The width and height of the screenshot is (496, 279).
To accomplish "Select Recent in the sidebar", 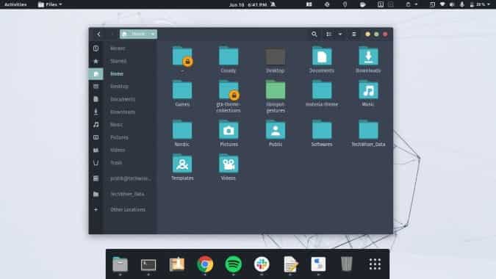I will (118, 48).
